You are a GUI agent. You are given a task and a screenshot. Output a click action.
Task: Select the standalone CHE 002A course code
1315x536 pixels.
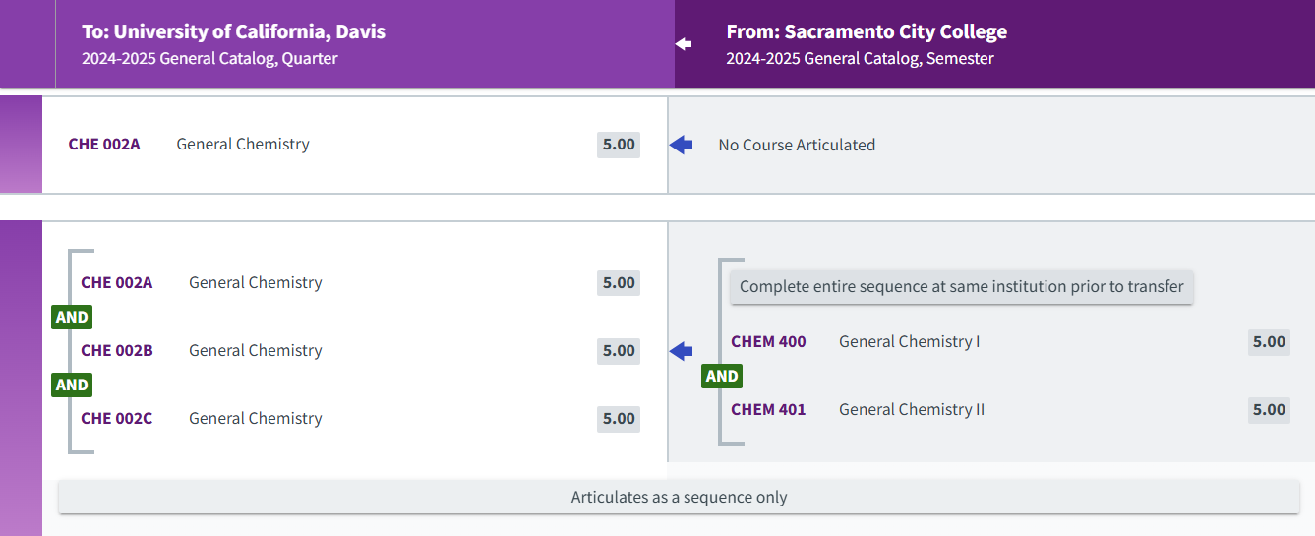pos(104,145)
